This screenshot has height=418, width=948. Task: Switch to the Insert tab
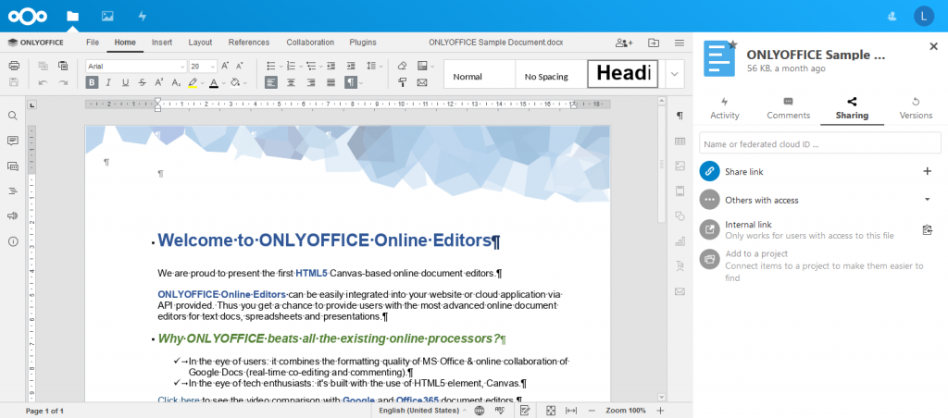pyautogui.click(x=162, y=43)
